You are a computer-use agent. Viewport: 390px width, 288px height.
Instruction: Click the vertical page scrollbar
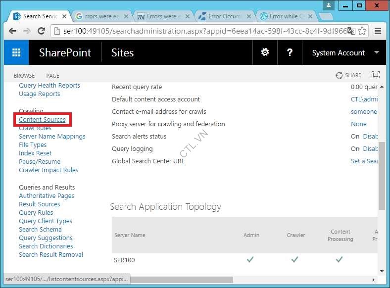coord(381,176)
